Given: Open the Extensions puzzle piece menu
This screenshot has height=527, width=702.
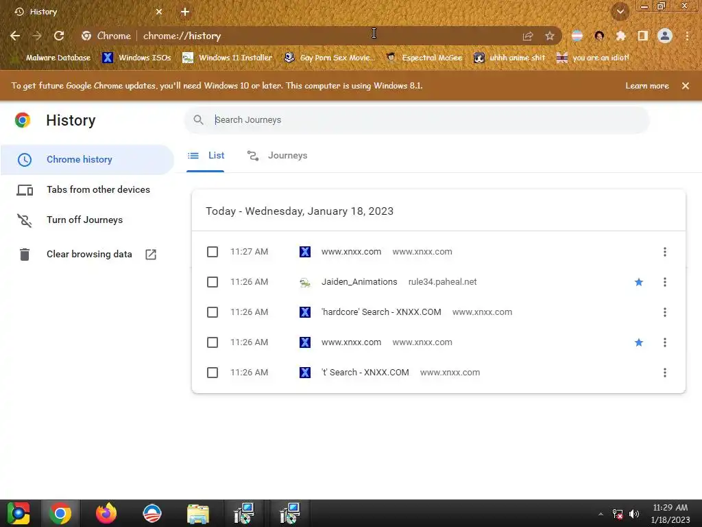Looking at the screenshot, I should [x=621, y=36].
